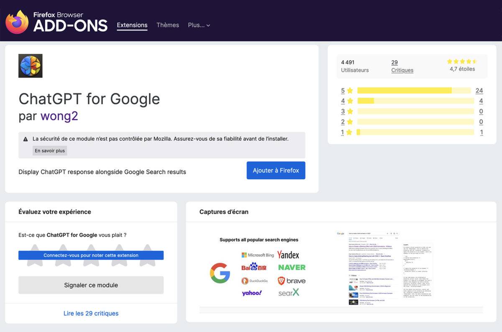This screenshot has width=502, height=332.
Task: Click the Yahoo logo
Action: point(252,293)
